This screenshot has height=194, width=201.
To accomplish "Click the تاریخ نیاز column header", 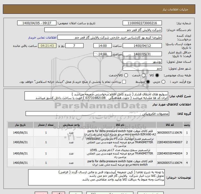I will (x=20, y=125).
